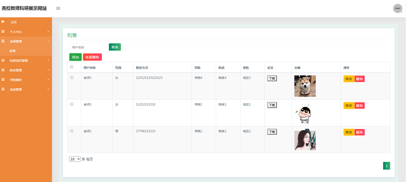
Task: Focus the 用户名称 search input field
Action: 88,47
